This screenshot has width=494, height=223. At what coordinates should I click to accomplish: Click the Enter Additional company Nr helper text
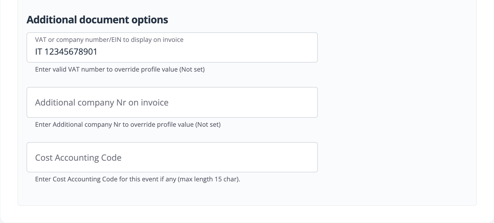tap(128, 124)
